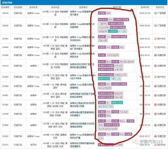Image resolution: width=168 pixels, height=149 pixels.
Task: Click the 中控台异响 tag
Action: click(x=104, y=27)
